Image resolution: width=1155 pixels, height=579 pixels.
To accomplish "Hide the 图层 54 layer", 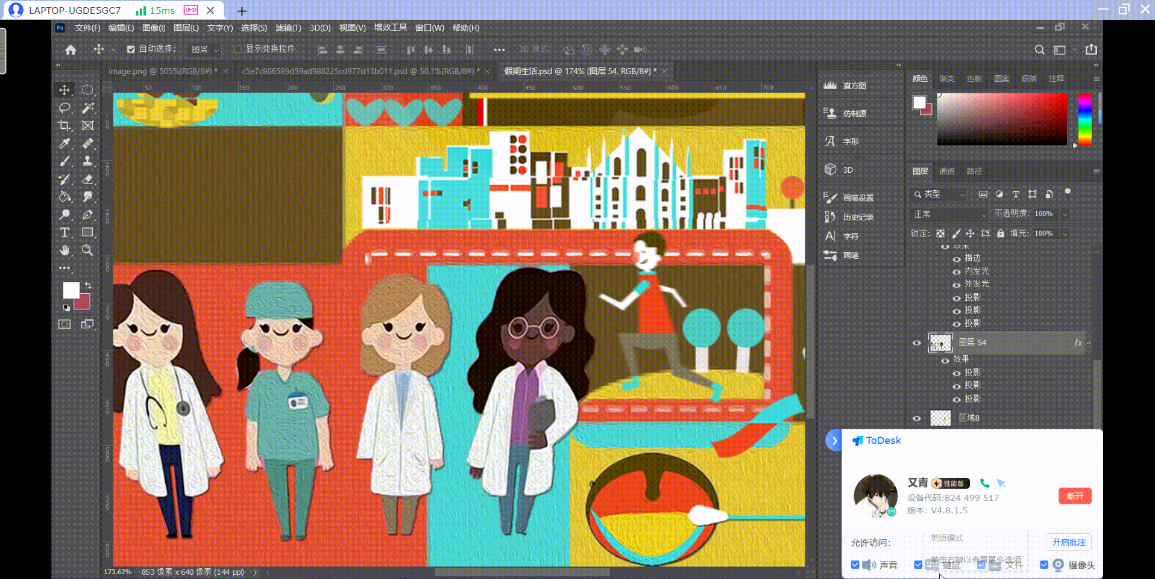I will 916,343.
